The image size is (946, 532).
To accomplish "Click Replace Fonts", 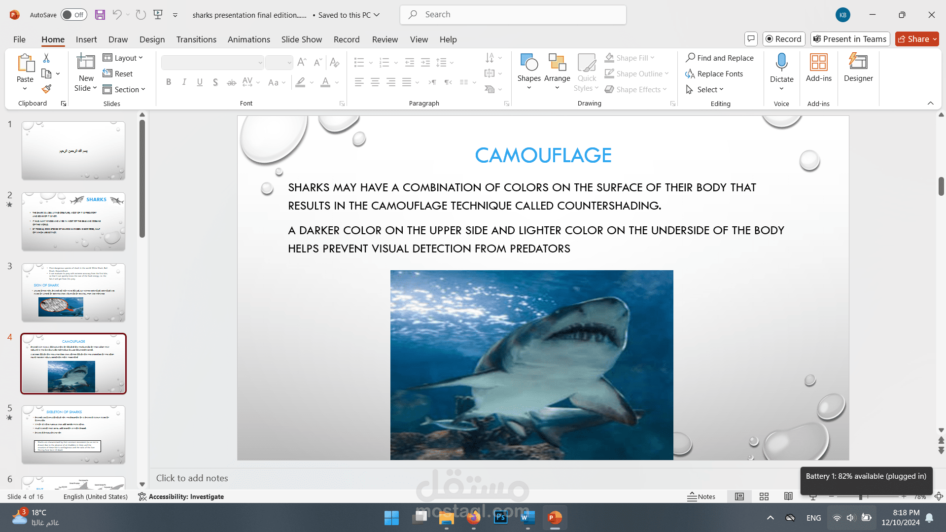I will 714,73.
